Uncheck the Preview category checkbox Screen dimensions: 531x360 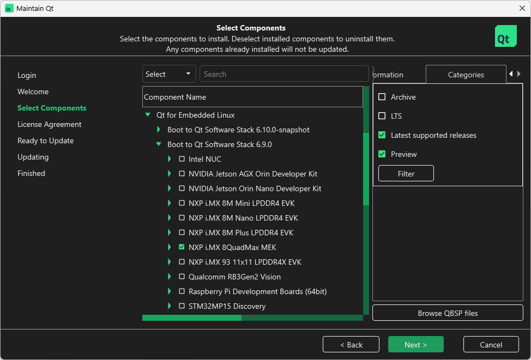click(x=382, y=154)
